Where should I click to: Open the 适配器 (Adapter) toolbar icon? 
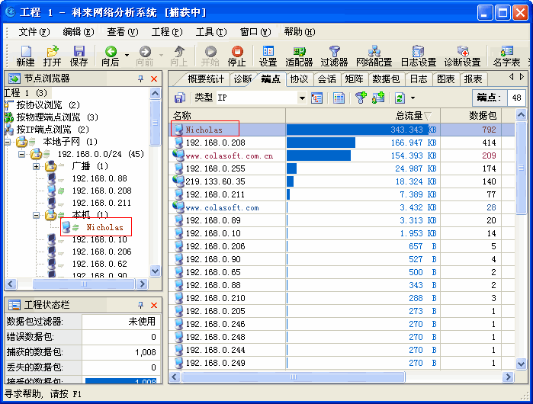(299, 56)
